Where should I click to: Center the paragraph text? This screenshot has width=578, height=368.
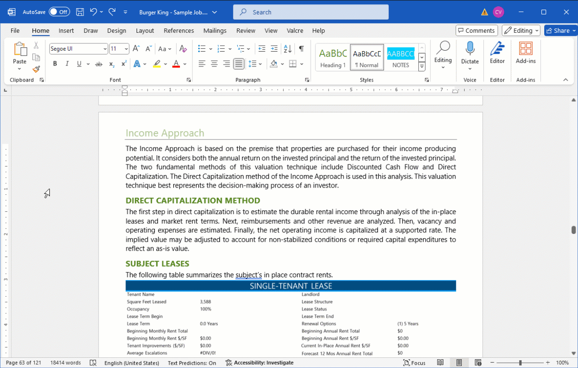click(214, 64)
